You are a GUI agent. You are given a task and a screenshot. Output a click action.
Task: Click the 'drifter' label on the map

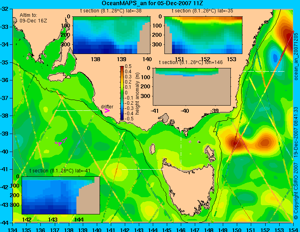coord(107,107)
